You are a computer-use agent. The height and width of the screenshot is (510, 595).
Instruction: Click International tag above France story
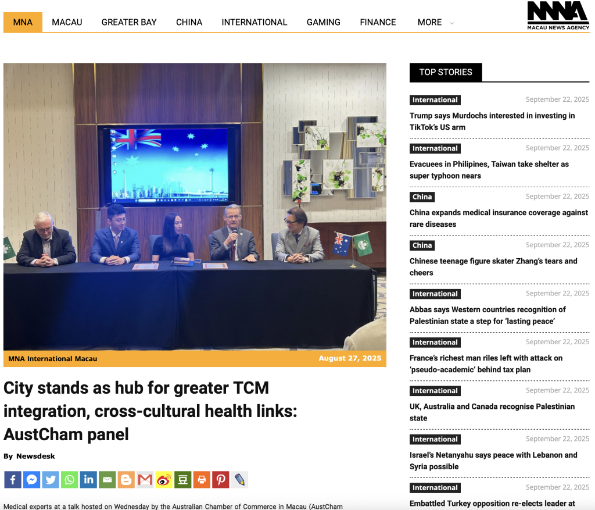[x=435, y=342]
